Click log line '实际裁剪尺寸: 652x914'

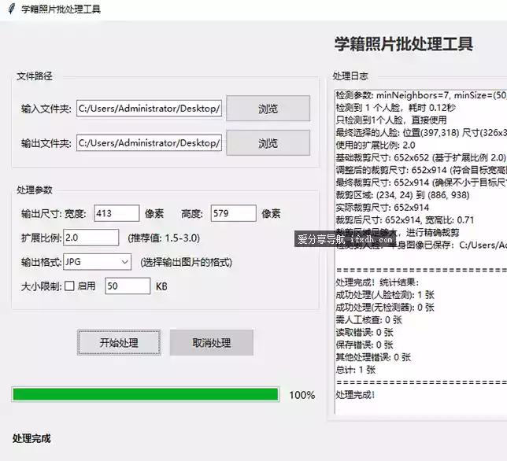(x=383, y=208)
